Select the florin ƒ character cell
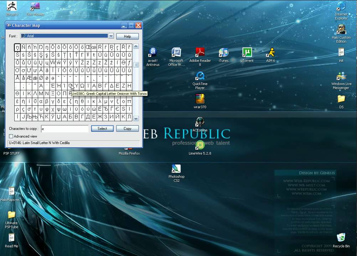Screen dimensions: 357x256 [x=129, y=63]
